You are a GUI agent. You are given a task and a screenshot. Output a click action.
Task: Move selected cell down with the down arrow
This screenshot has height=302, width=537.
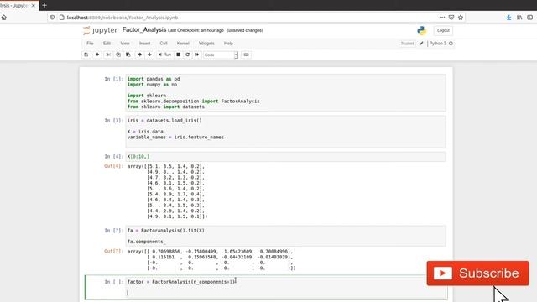click(x=149, y=55)
